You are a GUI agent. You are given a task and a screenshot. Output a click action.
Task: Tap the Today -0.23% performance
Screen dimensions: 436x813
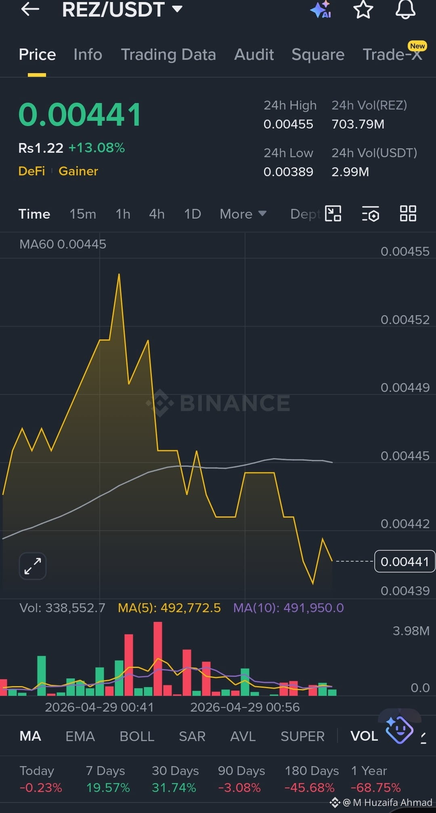coord(41,779)
